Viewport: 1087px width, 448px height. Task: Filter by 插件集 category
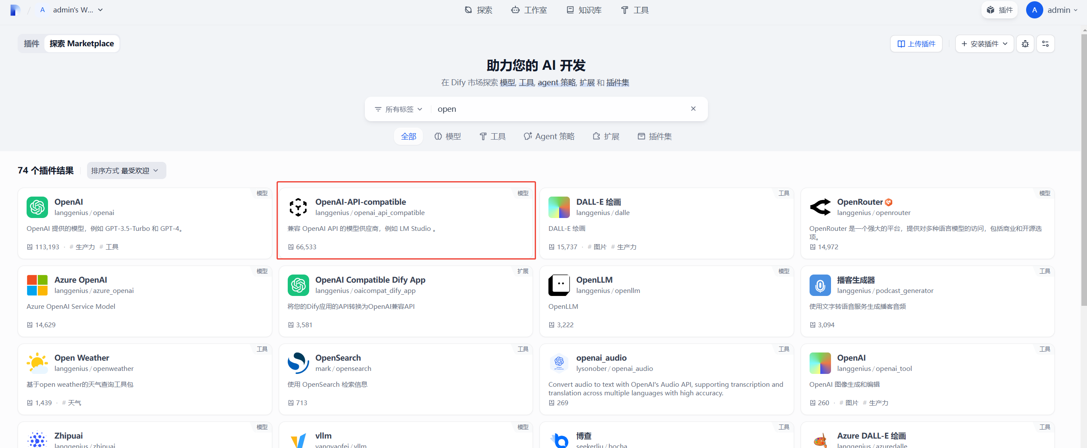[655, 136]
